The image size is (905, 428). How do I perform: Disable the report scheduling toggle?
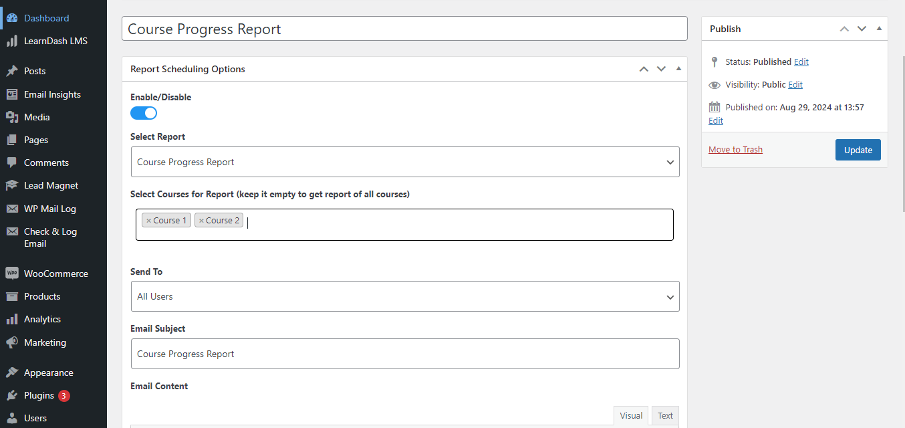tap(144, 113)
